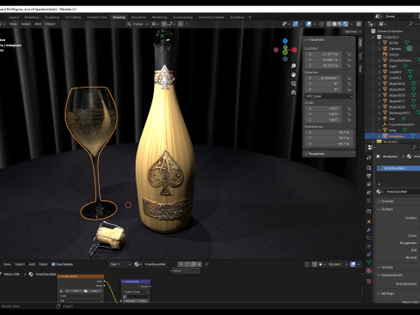This screenshot has height=315, width=420.
Task: Select solid viewport shading
Action: click(x=334, y=24)
